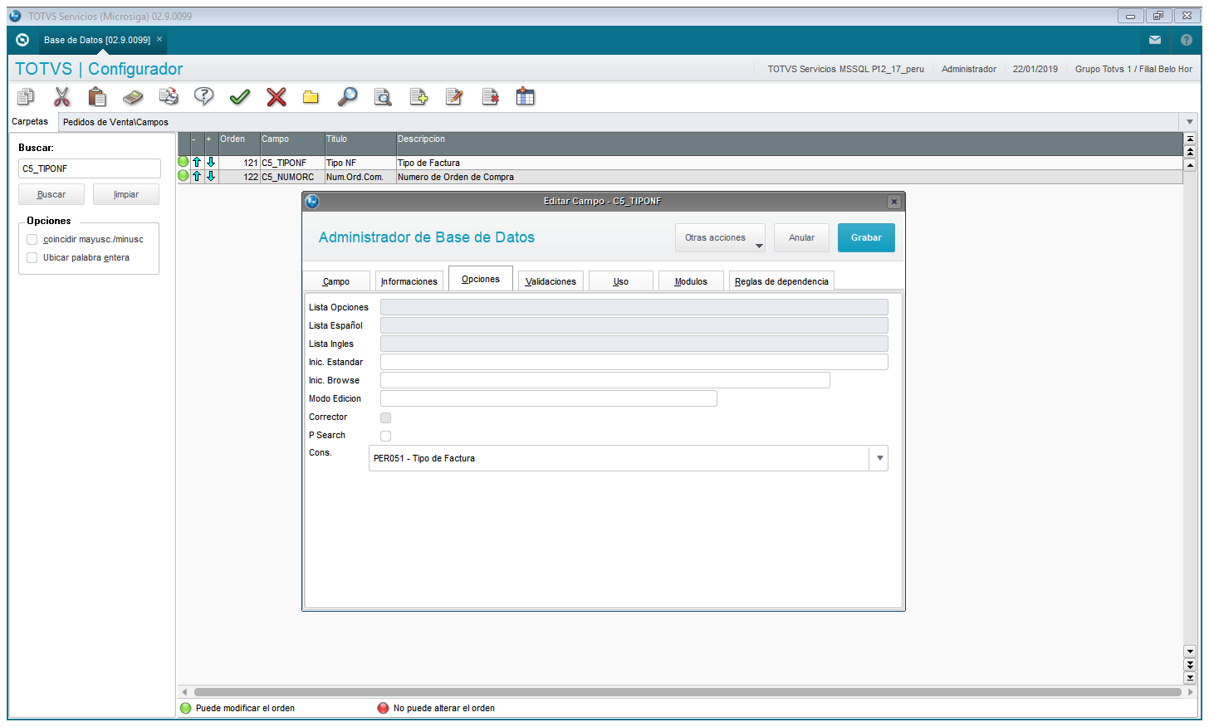Open the Cons. dropdown list
The image size is (1209, 727).
(879, 458)
